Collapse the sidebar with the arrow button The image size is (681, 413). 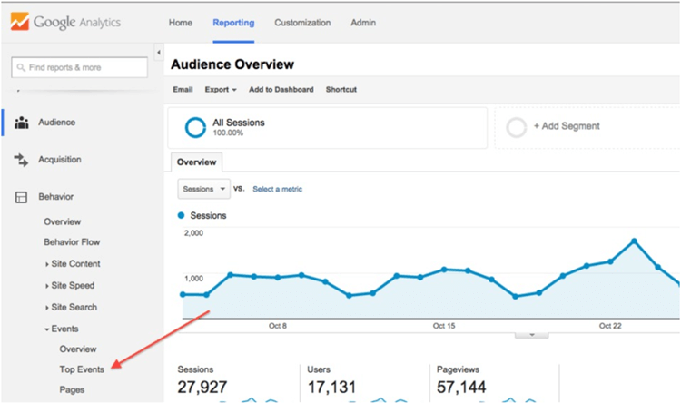159,53
